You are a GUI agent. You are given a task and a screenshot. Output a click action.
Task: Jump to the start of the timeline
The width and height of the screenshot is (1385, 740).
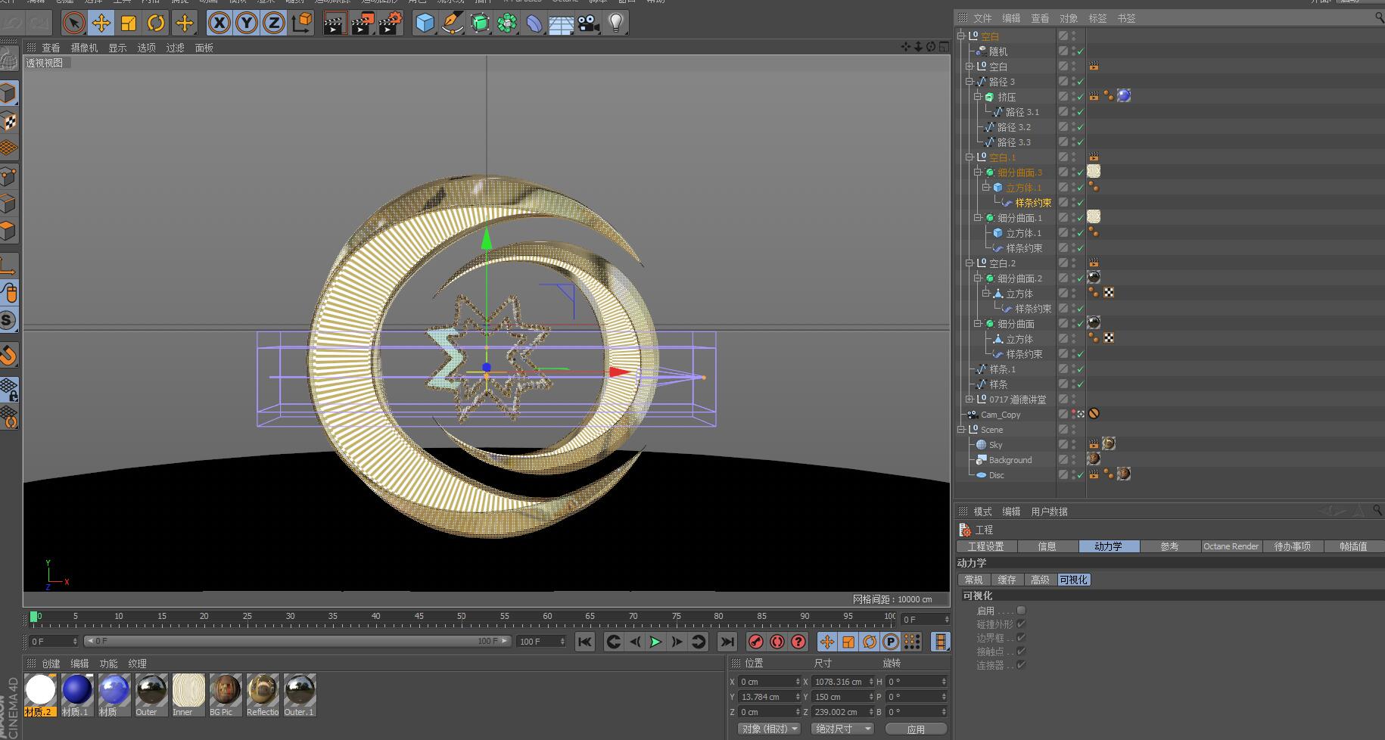(x=585, y=642)
